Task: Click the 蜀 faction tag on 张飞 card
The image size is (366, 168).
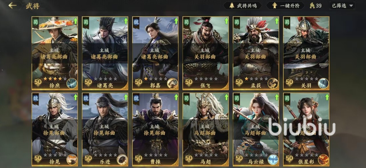Action: pyautogui.click(x=186, y=22)
